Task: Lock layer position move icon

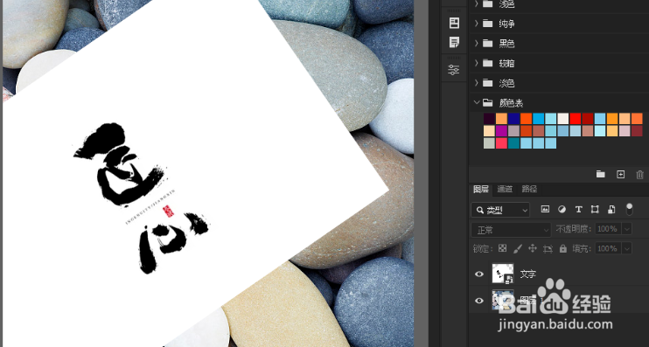Action: pos(533,248)
